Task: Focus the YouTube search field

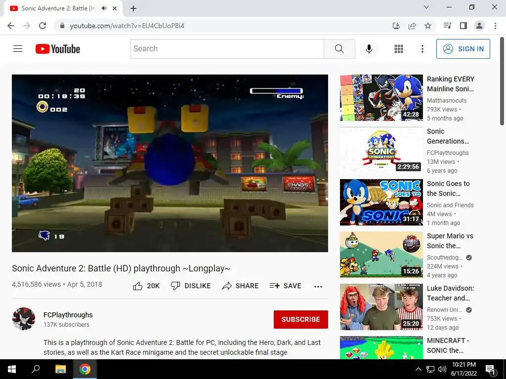Action: pos(227,49)
